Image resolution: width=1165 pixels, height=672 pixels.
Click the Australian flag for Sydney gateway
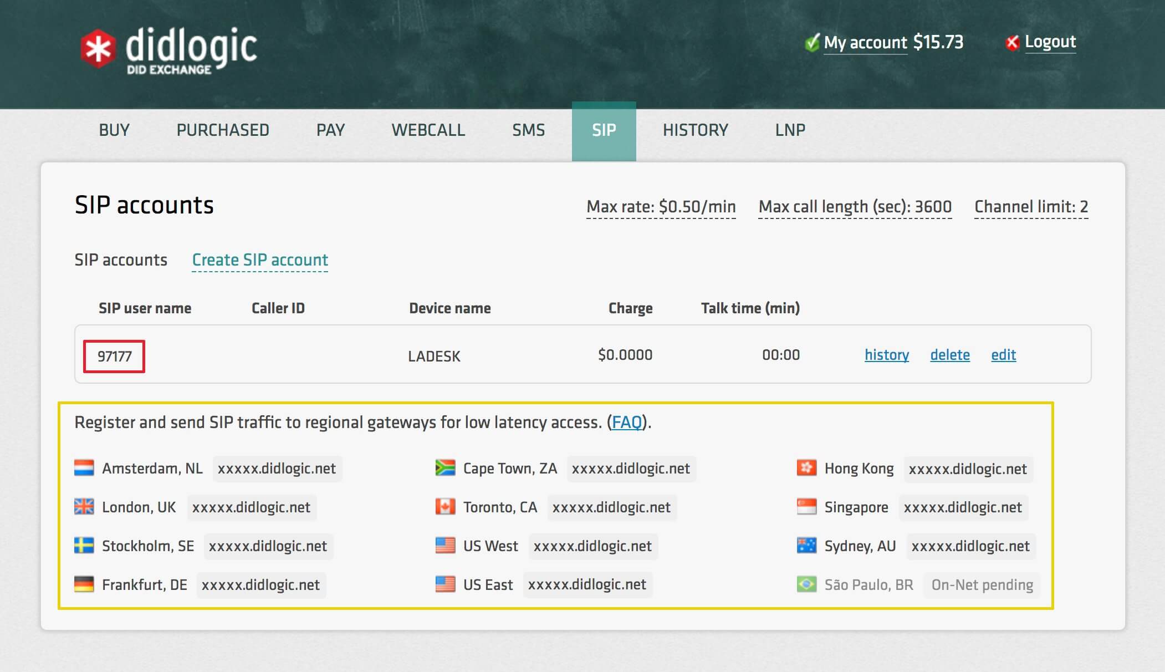pos(806,546)
